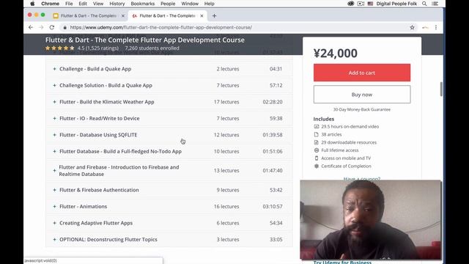Open the File menu

tap(69, 4)
